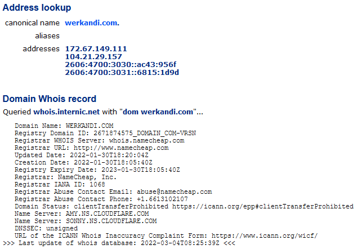The image size is (358, 249).
Task: Click the 172.67.149.111 address link
Action: click(96, 49)
